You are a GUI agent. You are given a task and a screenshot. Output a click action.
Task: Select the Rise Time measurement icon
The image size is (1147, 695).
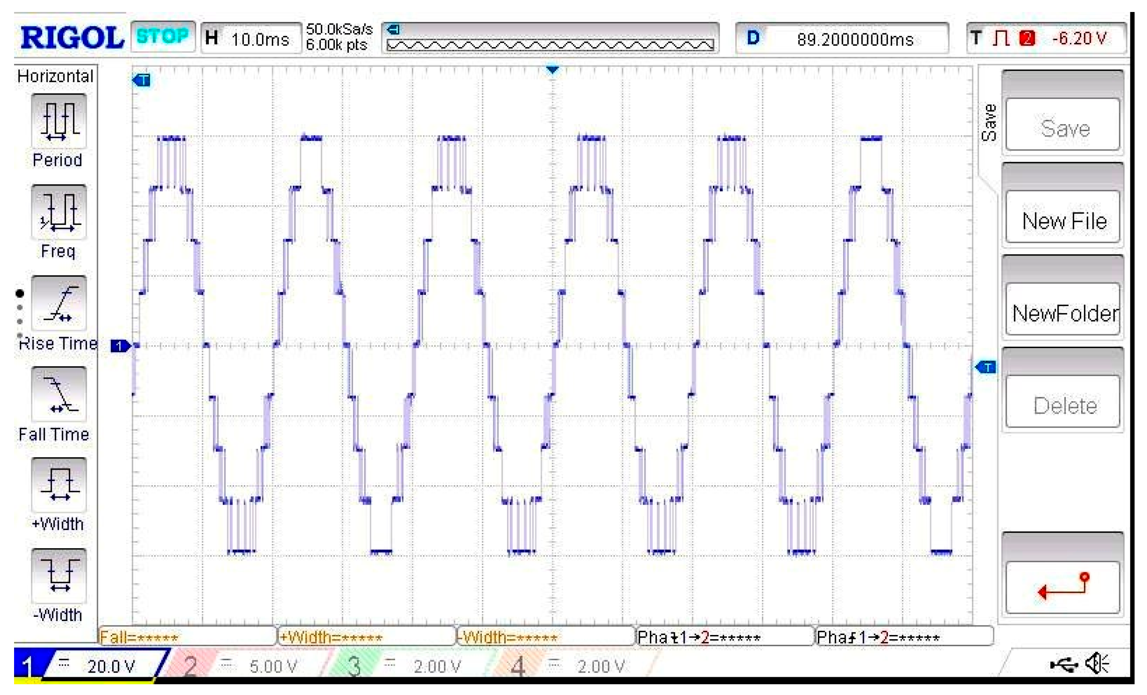(x=59, y=303)
